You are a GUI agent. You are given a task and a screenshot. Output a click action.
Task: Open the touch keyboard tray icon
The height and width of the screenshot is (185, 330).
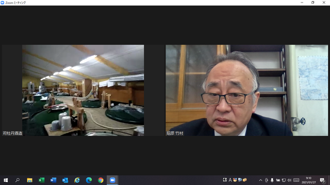pyautogui.click(x=296, y=180)
